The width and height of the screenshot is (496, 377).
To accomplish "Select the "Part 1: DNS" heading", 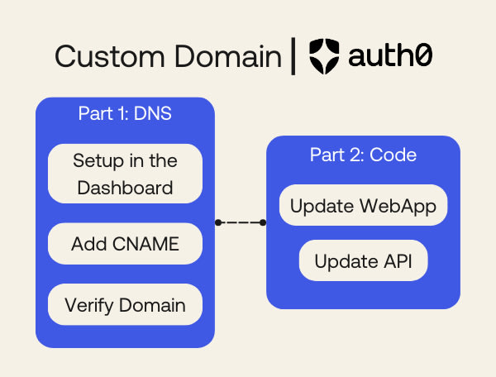I will pos(125,113).
